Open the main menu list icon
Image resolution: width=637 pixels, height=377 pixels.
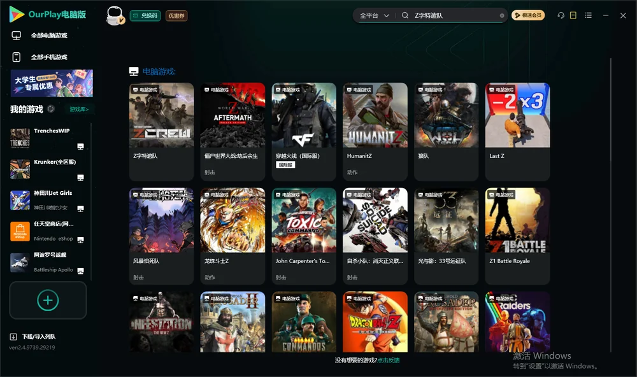(588, 15)
